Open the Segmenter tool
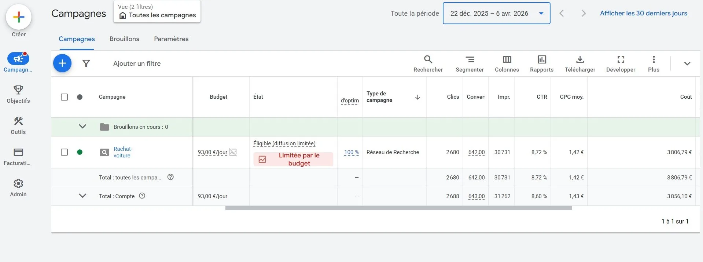Image resolution: width=703 pixels, height=262 pixels. point(470,63)
